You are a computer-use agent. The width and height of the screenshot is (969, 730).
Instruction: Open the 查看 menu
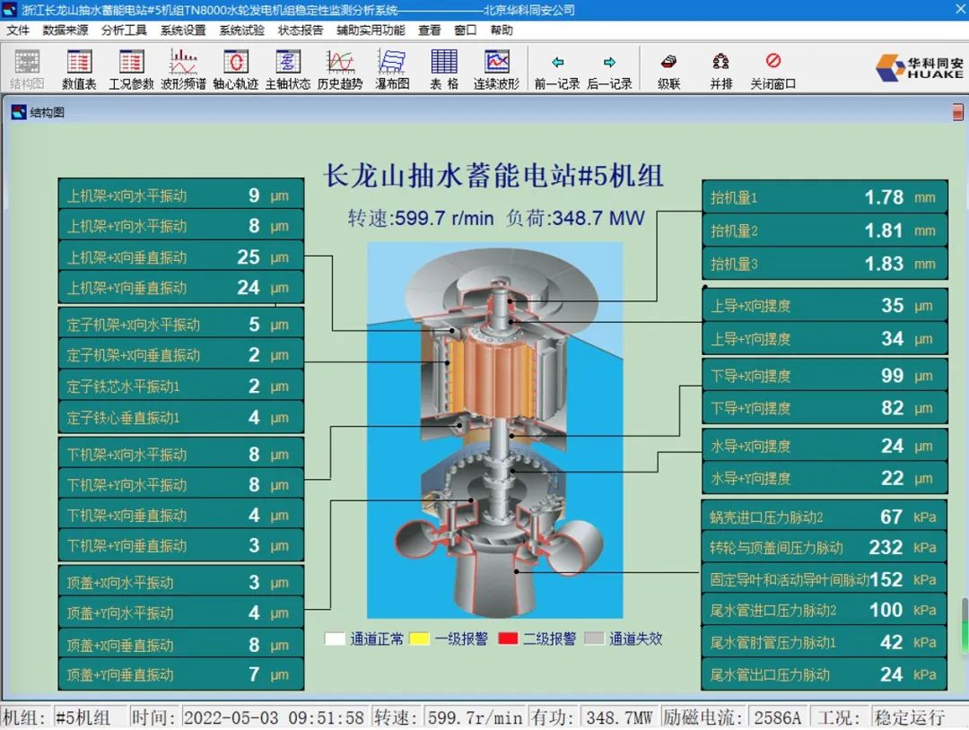point(430,30)
